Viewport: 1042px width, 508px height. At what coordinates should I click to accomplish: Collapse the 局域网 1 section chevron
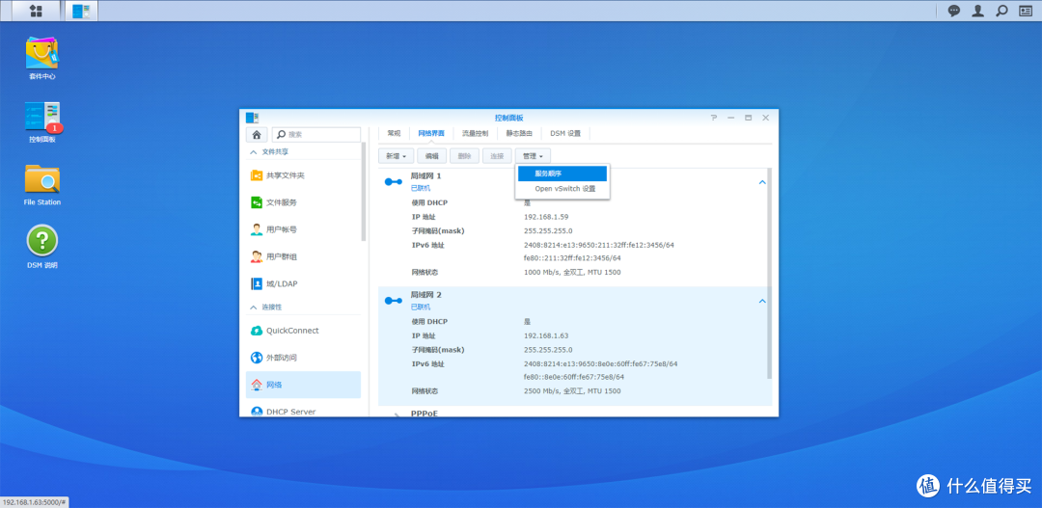point(761,181)
